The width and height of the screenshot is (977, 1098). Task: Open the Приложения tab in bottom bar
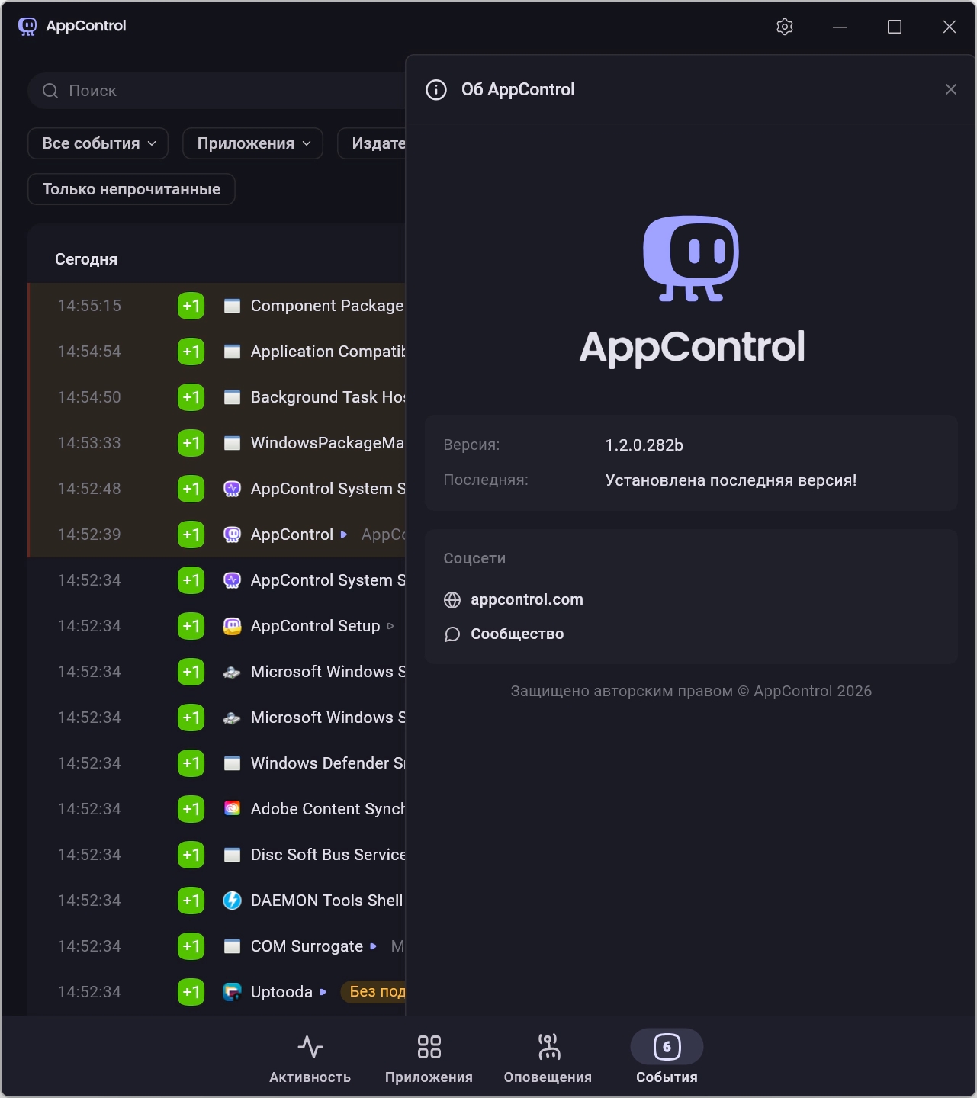(429, 1058)
